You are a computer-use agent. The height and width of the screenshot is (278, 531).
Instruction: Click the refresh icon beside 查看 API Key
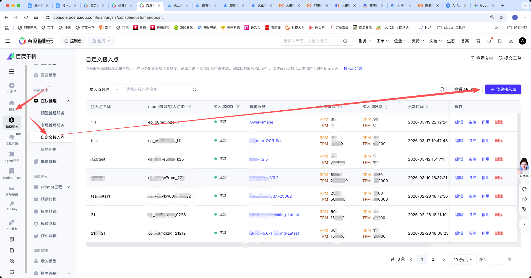point(442,89)
